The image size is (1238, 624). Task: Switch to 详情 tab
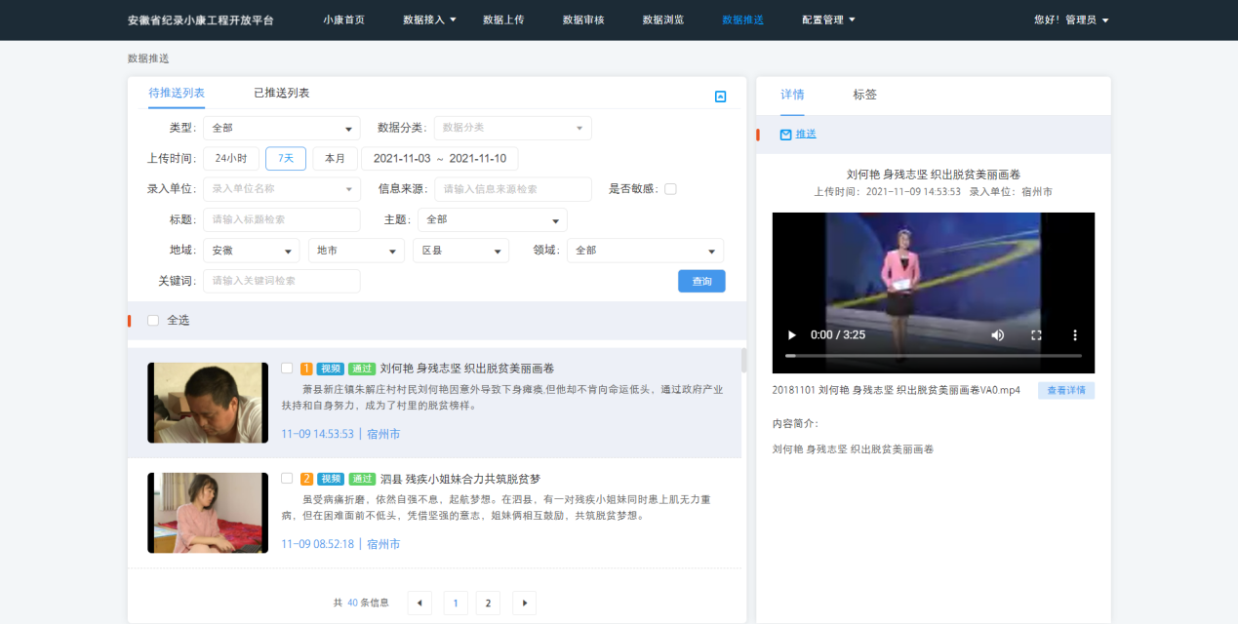coord(792,95)
